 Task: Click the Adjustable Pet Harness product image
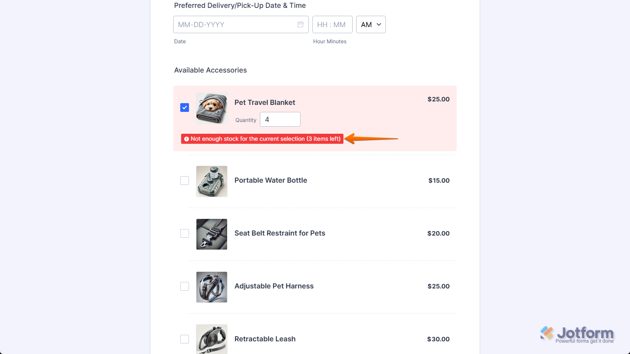pyautogui.click(x=212, y=287)
